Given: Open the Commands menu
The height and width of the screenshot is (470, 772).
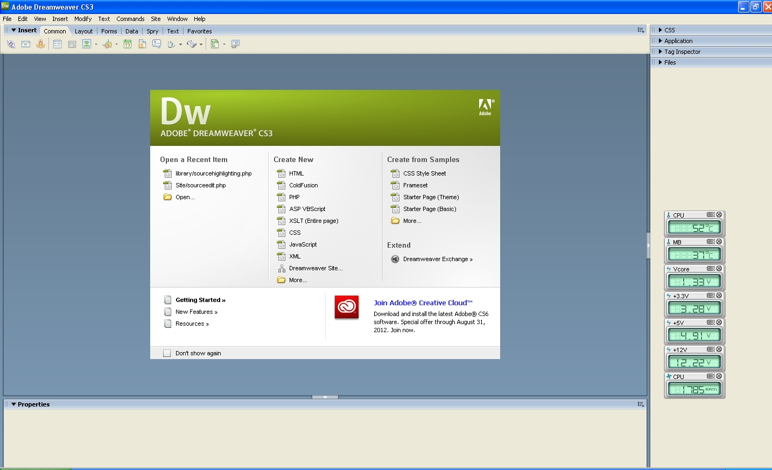Looking at the screenshot, I should [130, 19].
